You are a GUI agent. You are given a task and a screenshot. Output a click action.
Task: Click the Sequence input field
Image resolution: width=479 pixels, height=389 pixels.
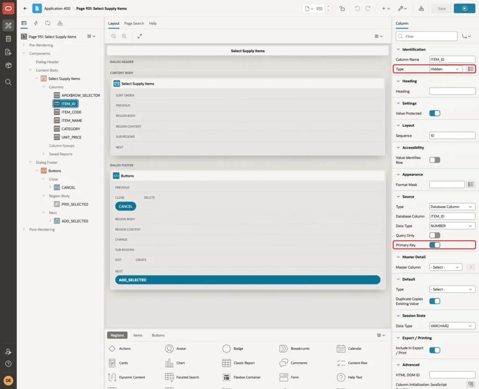(452, 136)
